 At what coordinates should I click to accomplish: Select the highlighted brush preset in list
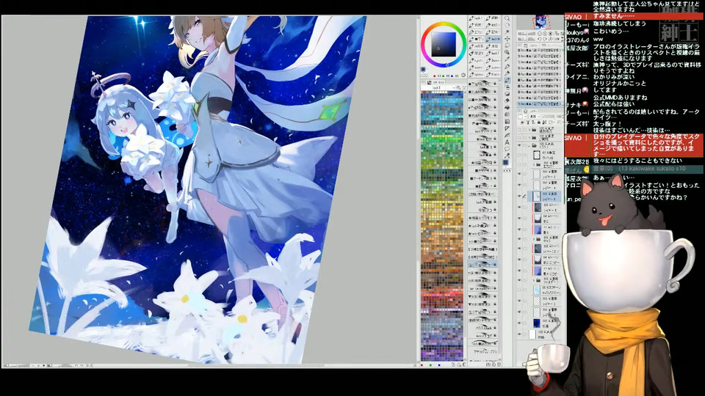pyautogui.click(x=482, y=265)
